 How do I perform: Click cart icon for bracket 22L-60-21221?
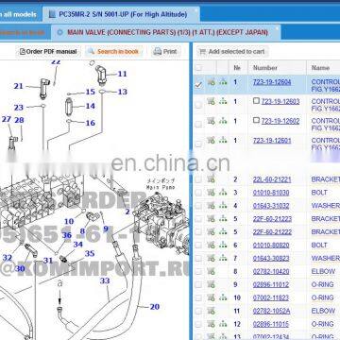[x=211, y=179]
